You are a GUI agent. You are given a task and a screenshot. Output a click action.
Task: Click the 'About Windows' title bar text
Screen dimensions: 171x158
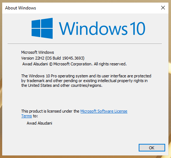tap(21, 8)
